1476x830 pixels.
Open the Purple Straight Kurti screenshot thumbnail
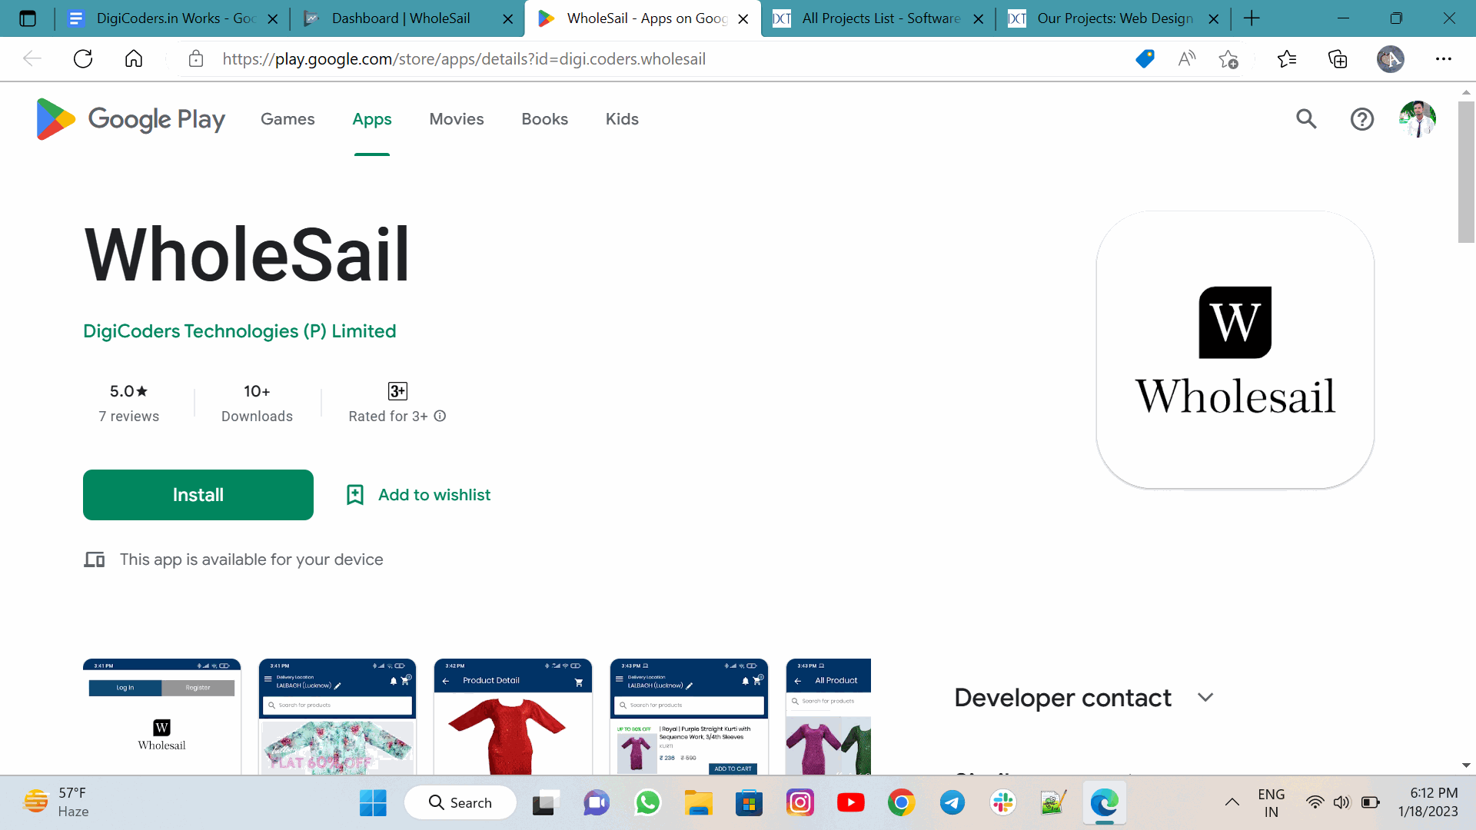pos(689,716)
